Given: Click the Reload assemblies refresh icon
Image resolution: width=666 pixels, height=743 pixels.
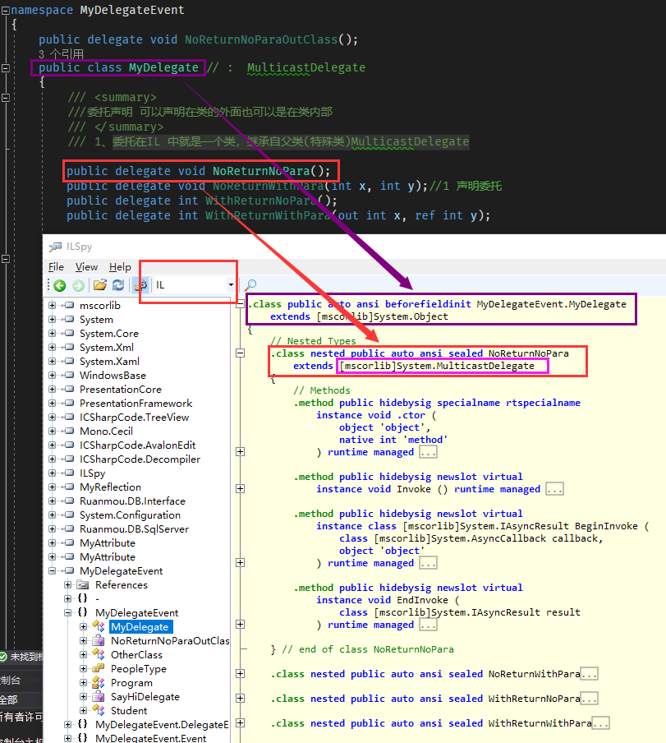Looking at the screenshot, I should 117,286.
